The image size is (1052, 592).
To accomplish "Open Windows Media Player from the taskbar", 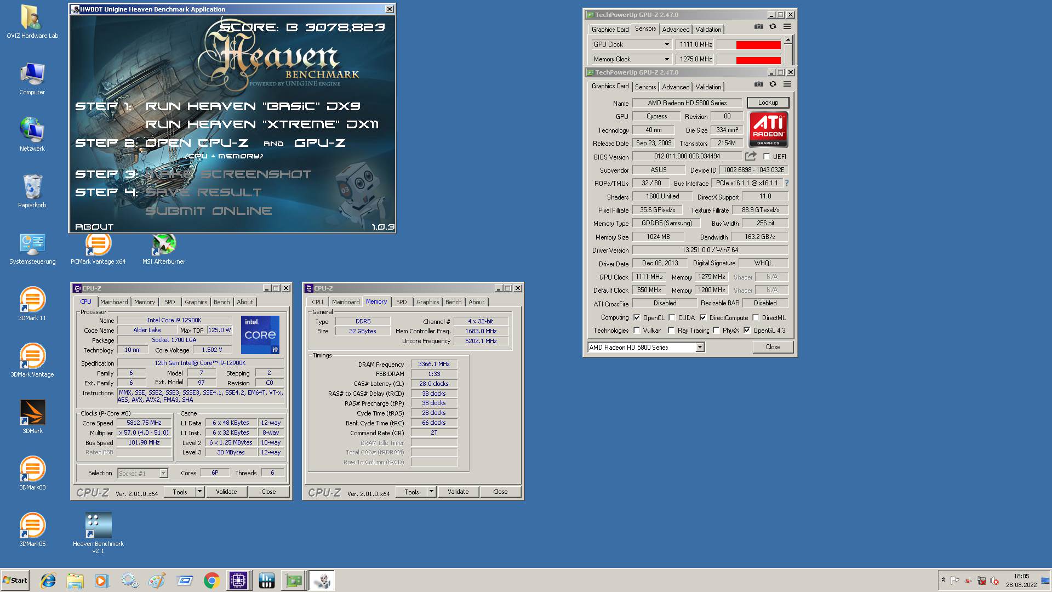I will (x=102, y=580).
